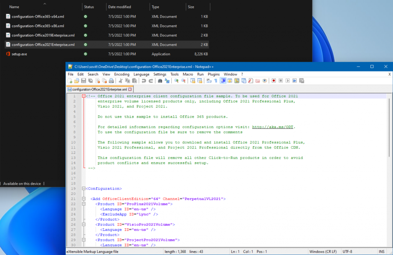Open the Encoding menu
Screen dimensions: 393x255
click(122, 74)
